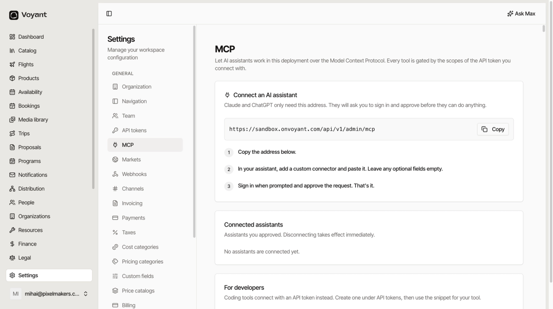This screenshot has width=553, height=309.
Task: Click the Distribution network icon
Action: coord(12,189)
